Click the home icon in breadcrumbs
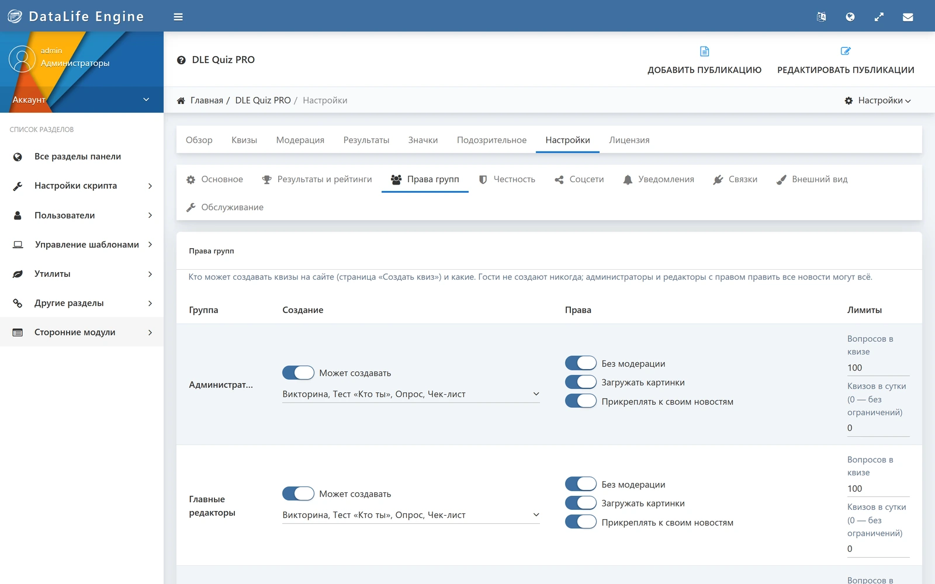935x584 pixels. [181, 100]
